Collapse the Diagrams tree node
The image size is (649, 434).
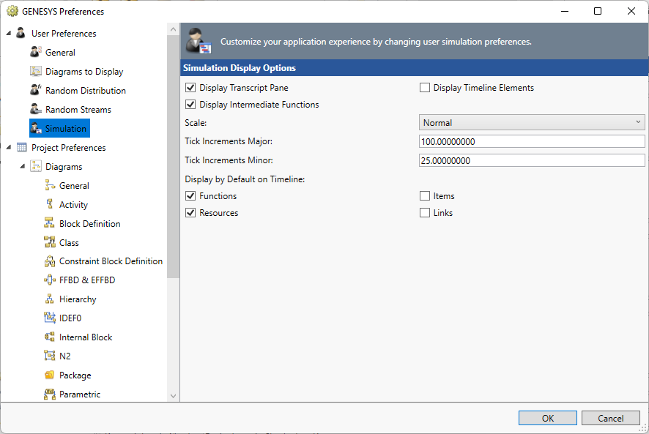click(x=23, y=167)
